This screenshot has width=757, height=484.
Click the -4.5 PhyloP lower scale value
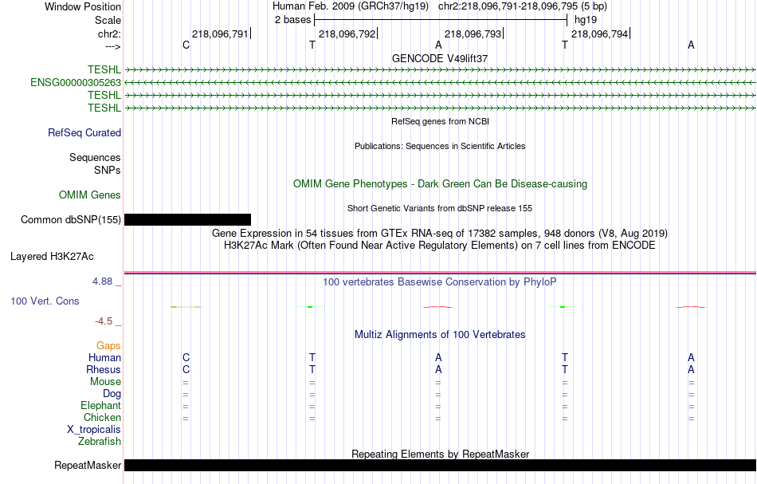point(104,321)
